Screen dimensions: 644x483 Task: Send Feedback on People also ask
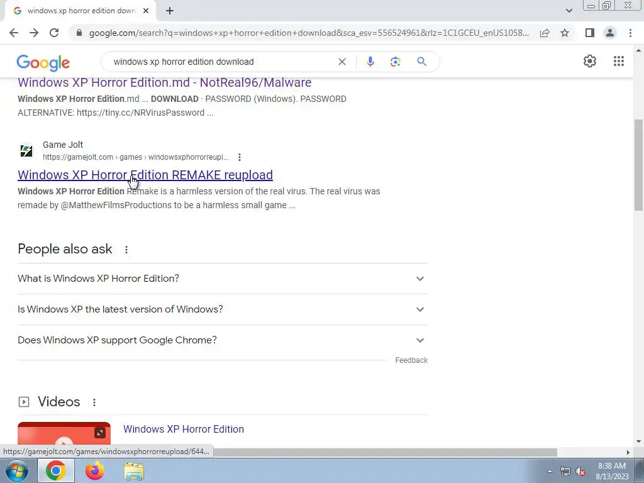pyautogui.click(x=411, y=360)
